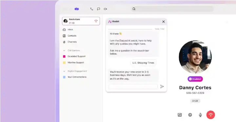Close the Ai Assist panel

coord(164,22)
